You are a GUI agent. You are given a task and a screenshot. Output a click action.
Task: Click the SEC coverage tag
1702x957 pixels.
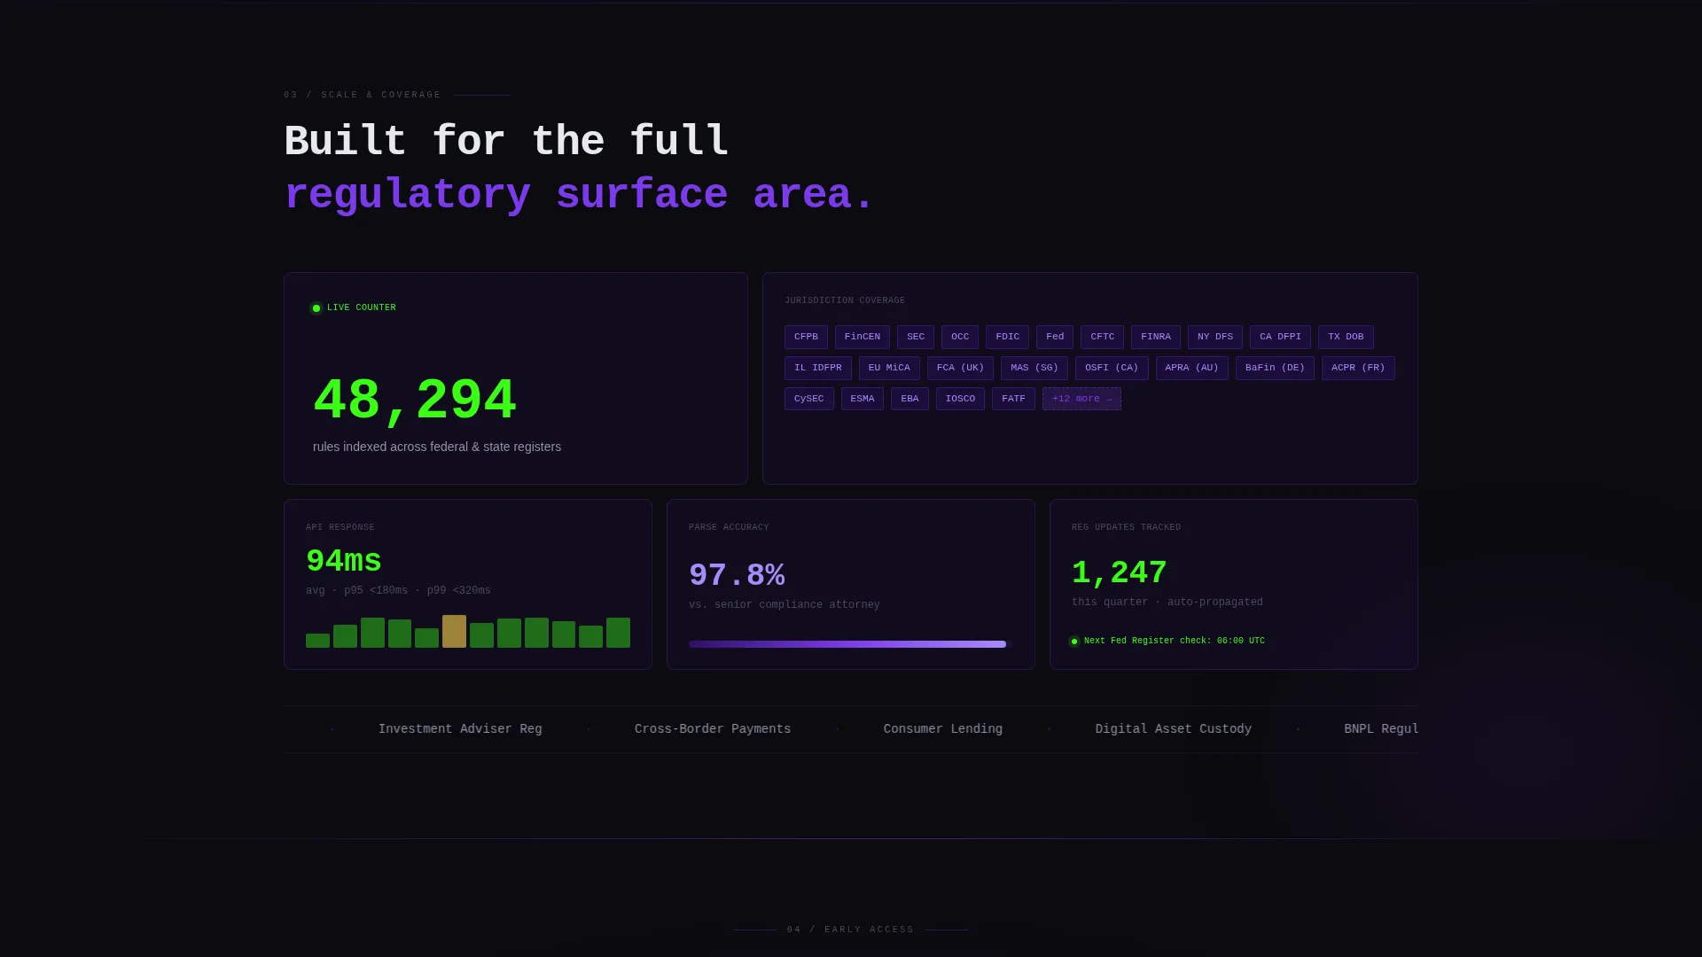point(916,337)
